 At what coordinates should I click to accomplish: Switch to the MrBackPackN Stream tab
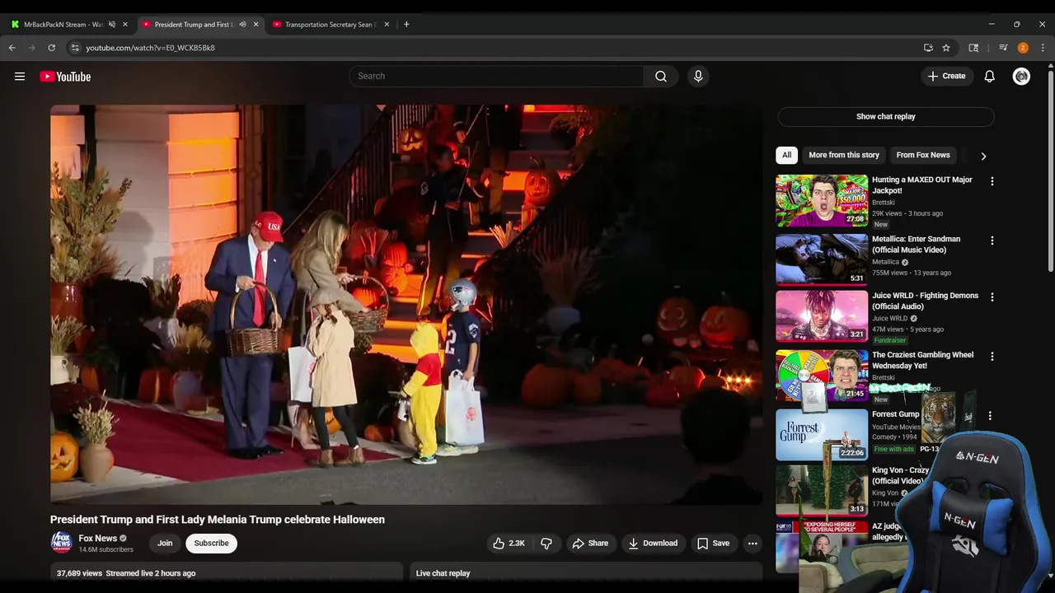[68, 24]
